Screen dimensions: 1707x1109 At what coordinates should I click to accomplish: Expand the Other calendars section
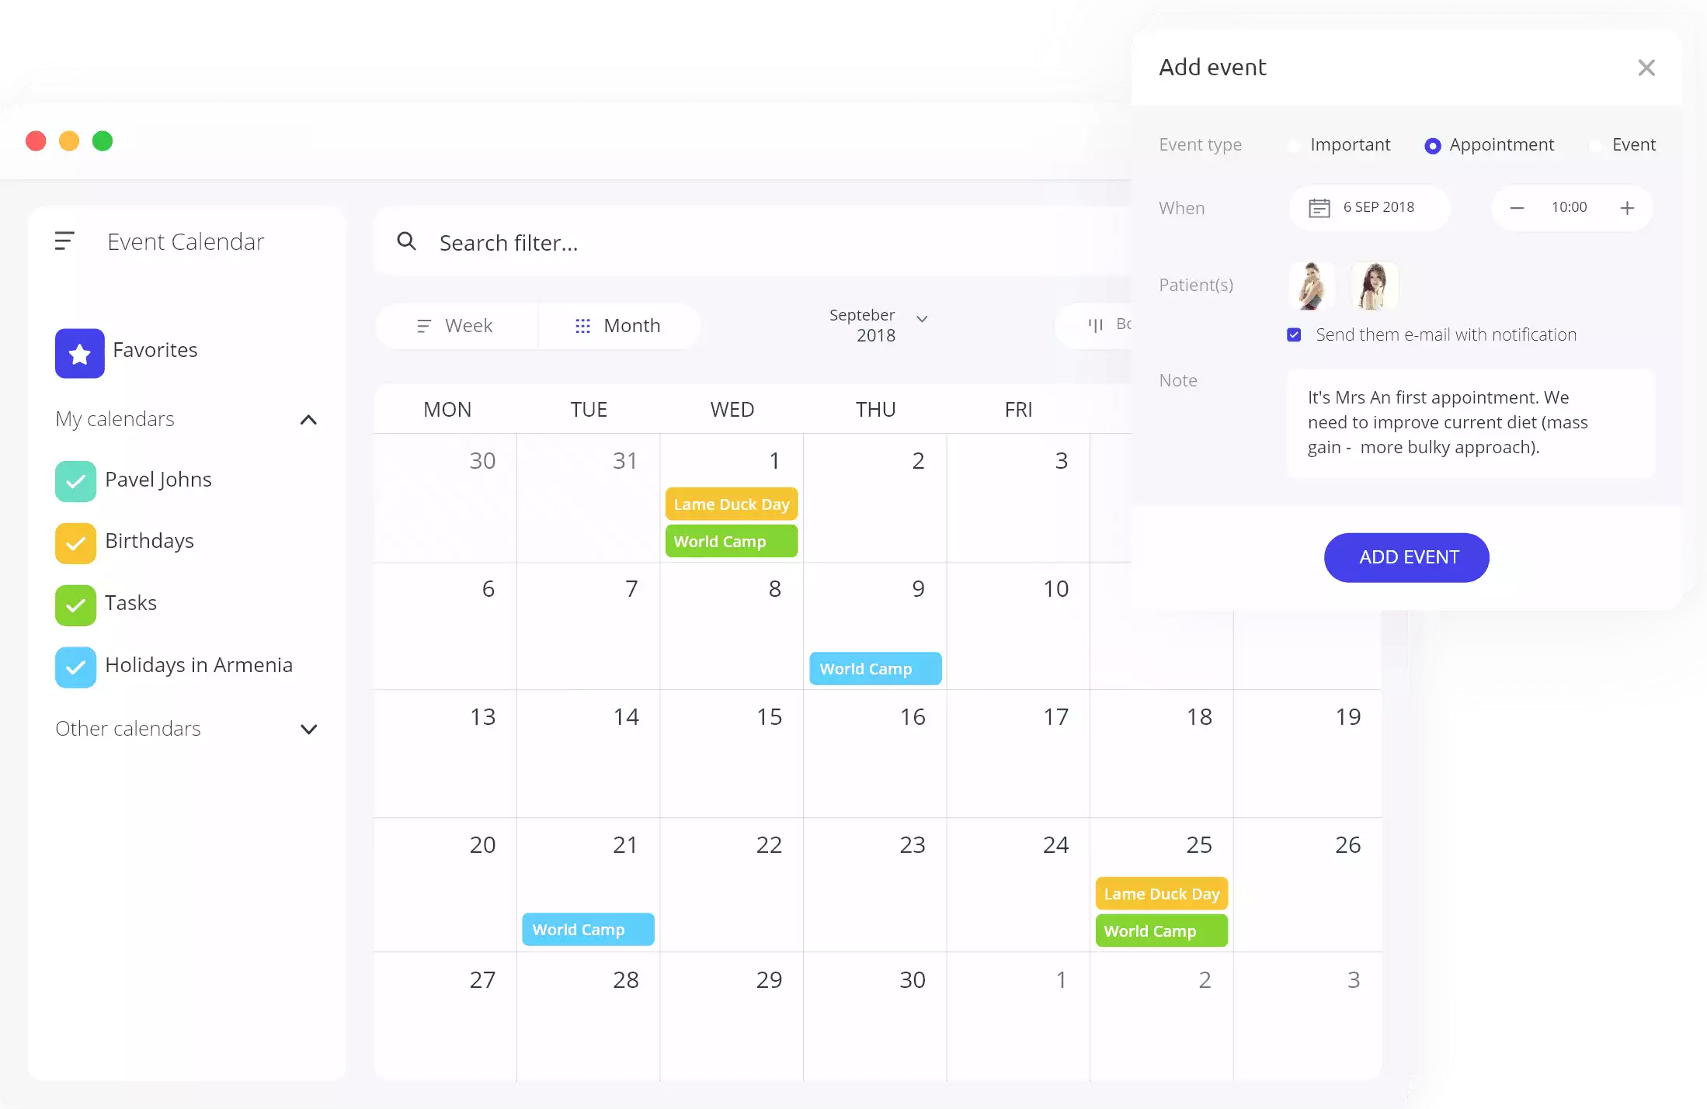(x=308, y=729)
